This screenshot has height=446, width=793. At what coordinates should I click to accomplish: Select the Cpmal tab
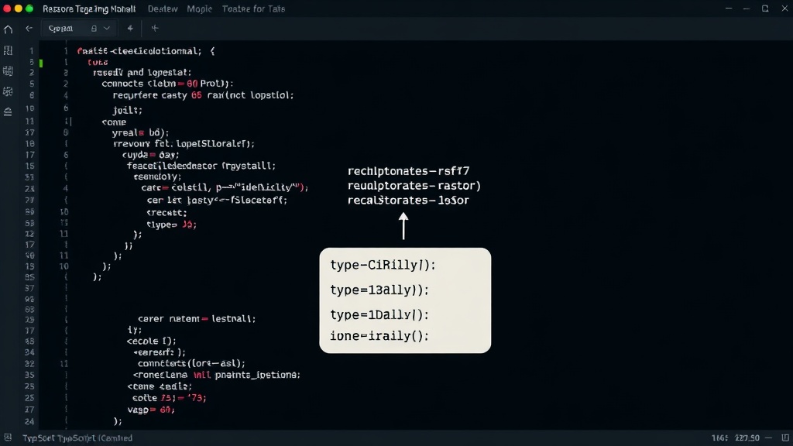[x=80, y=29]
